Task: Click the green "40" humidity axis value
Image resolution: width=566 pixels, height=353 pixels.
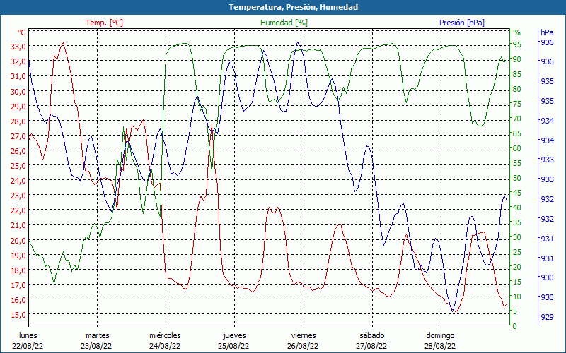Action: click(x=517, y=208)
